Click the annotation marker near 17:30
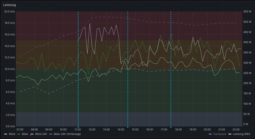The height and width of the screenshot is (139, 255). tap(171, 127)
